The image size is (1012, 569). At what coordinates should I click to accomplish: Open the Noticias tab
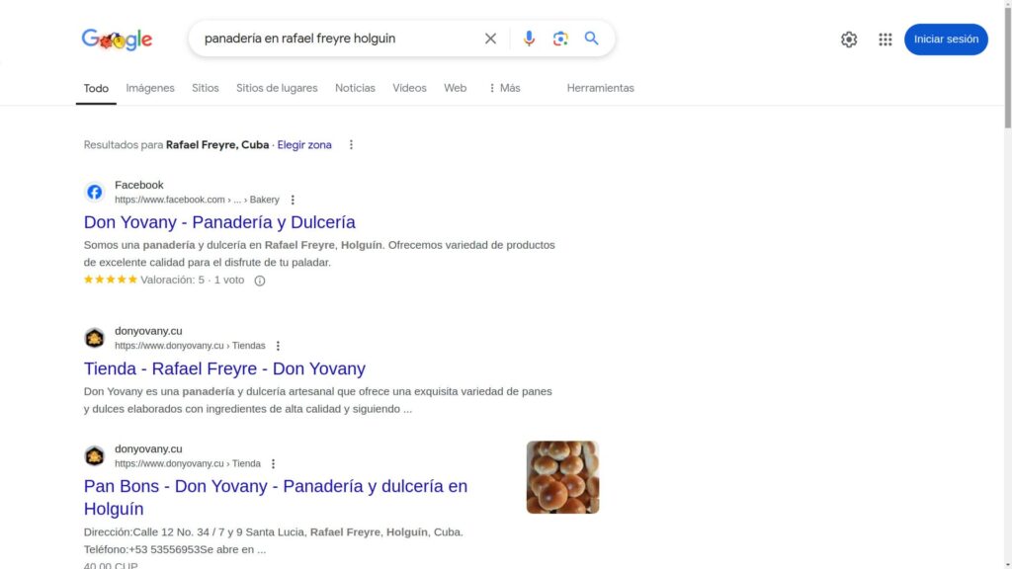(x=355, y=88)
